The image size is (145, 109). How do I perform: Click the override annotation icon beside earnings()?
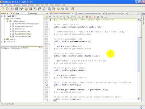pos(47,85)
